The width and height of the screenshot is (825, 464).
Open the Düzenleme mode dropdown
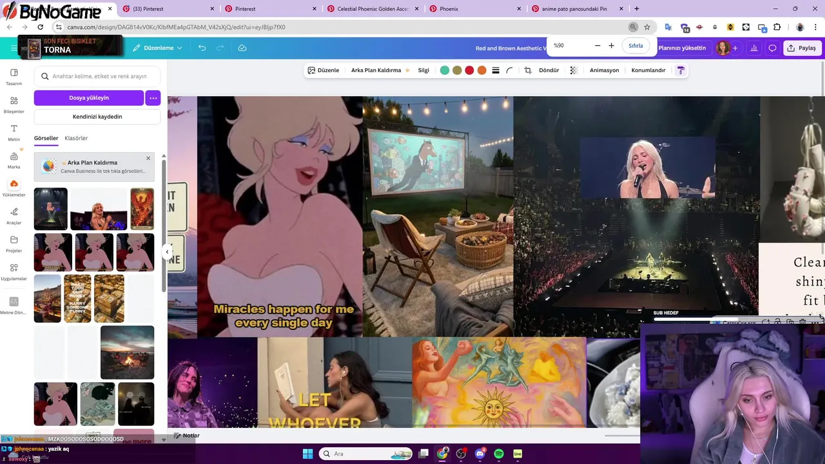point(157,48)
